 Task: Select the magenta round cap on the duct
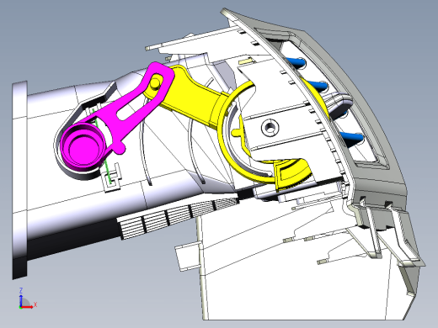tap(83, 146)
